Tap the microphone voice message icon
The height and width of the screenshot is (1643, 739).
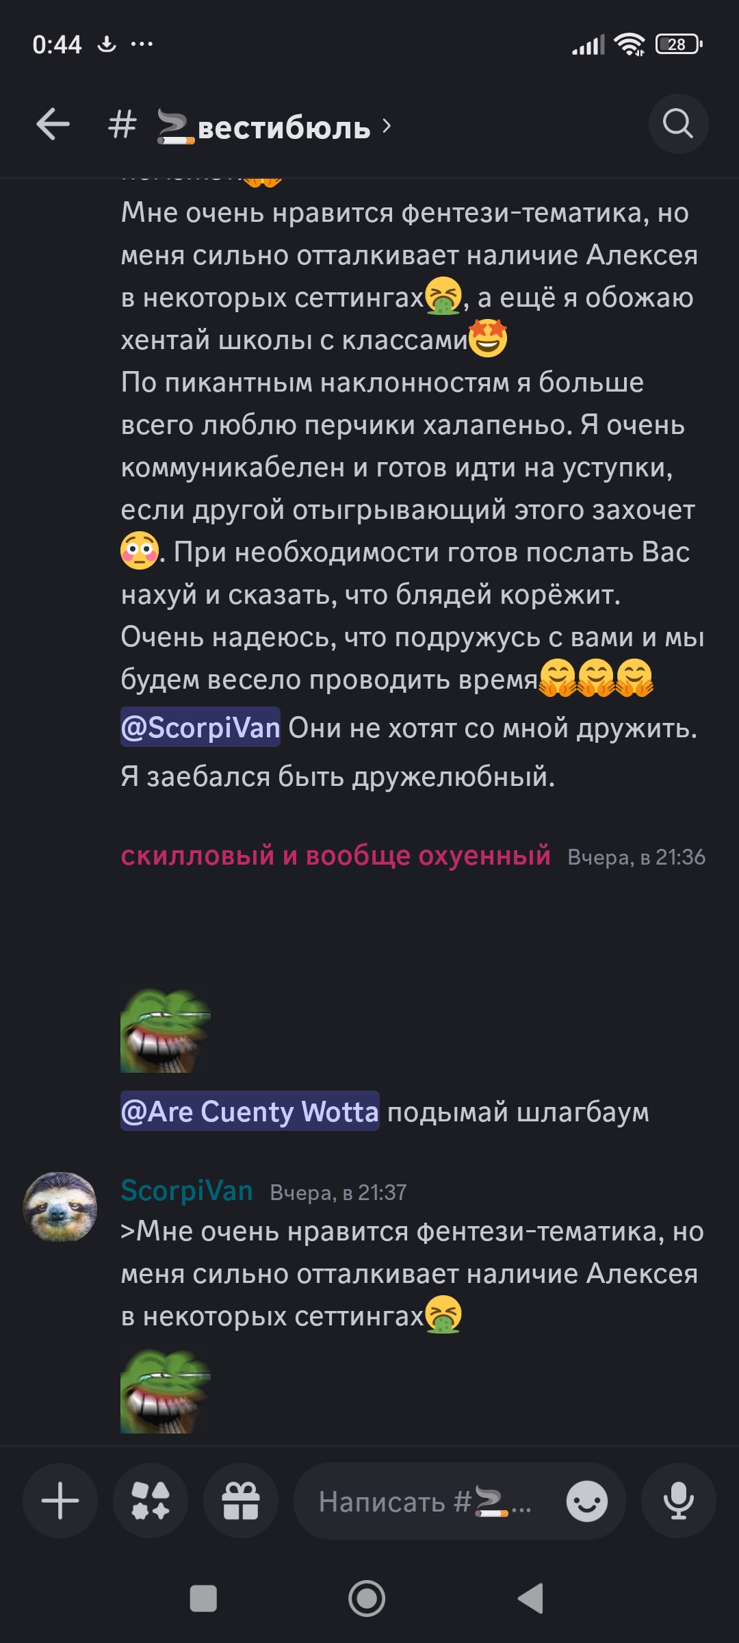(x=679, y=1501)
